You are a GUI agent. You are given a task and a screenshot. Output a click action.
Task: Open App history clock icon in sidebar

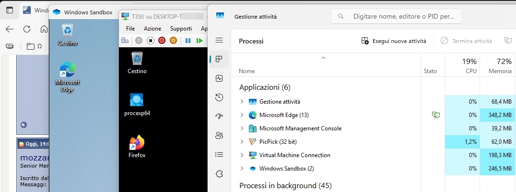point(219,97)
